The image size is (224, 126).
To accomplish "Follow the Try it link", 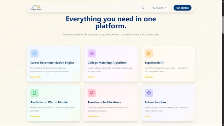I will [x=149, y=116].
